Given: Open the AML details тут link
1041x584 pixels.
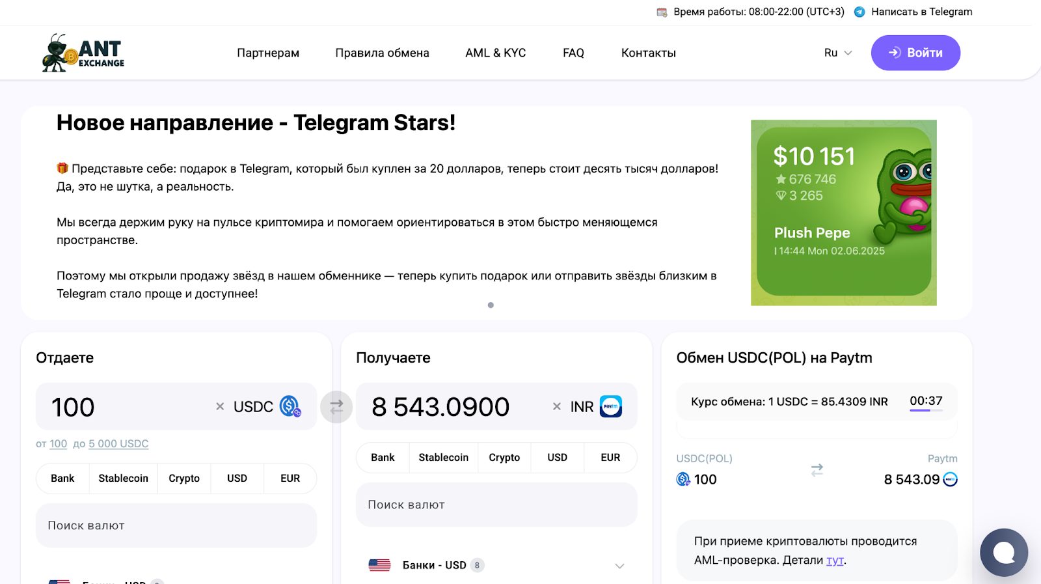Looking at the screenshot, I should tap(835, 560).
